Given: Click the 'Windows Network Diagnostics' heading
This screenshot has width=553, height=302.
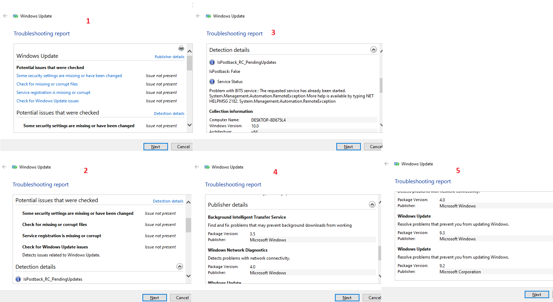Looking at the screenshot, I should coord(238,250).
